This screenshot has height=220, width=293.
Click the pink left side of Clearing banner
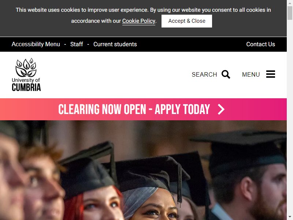pos(28,109)
